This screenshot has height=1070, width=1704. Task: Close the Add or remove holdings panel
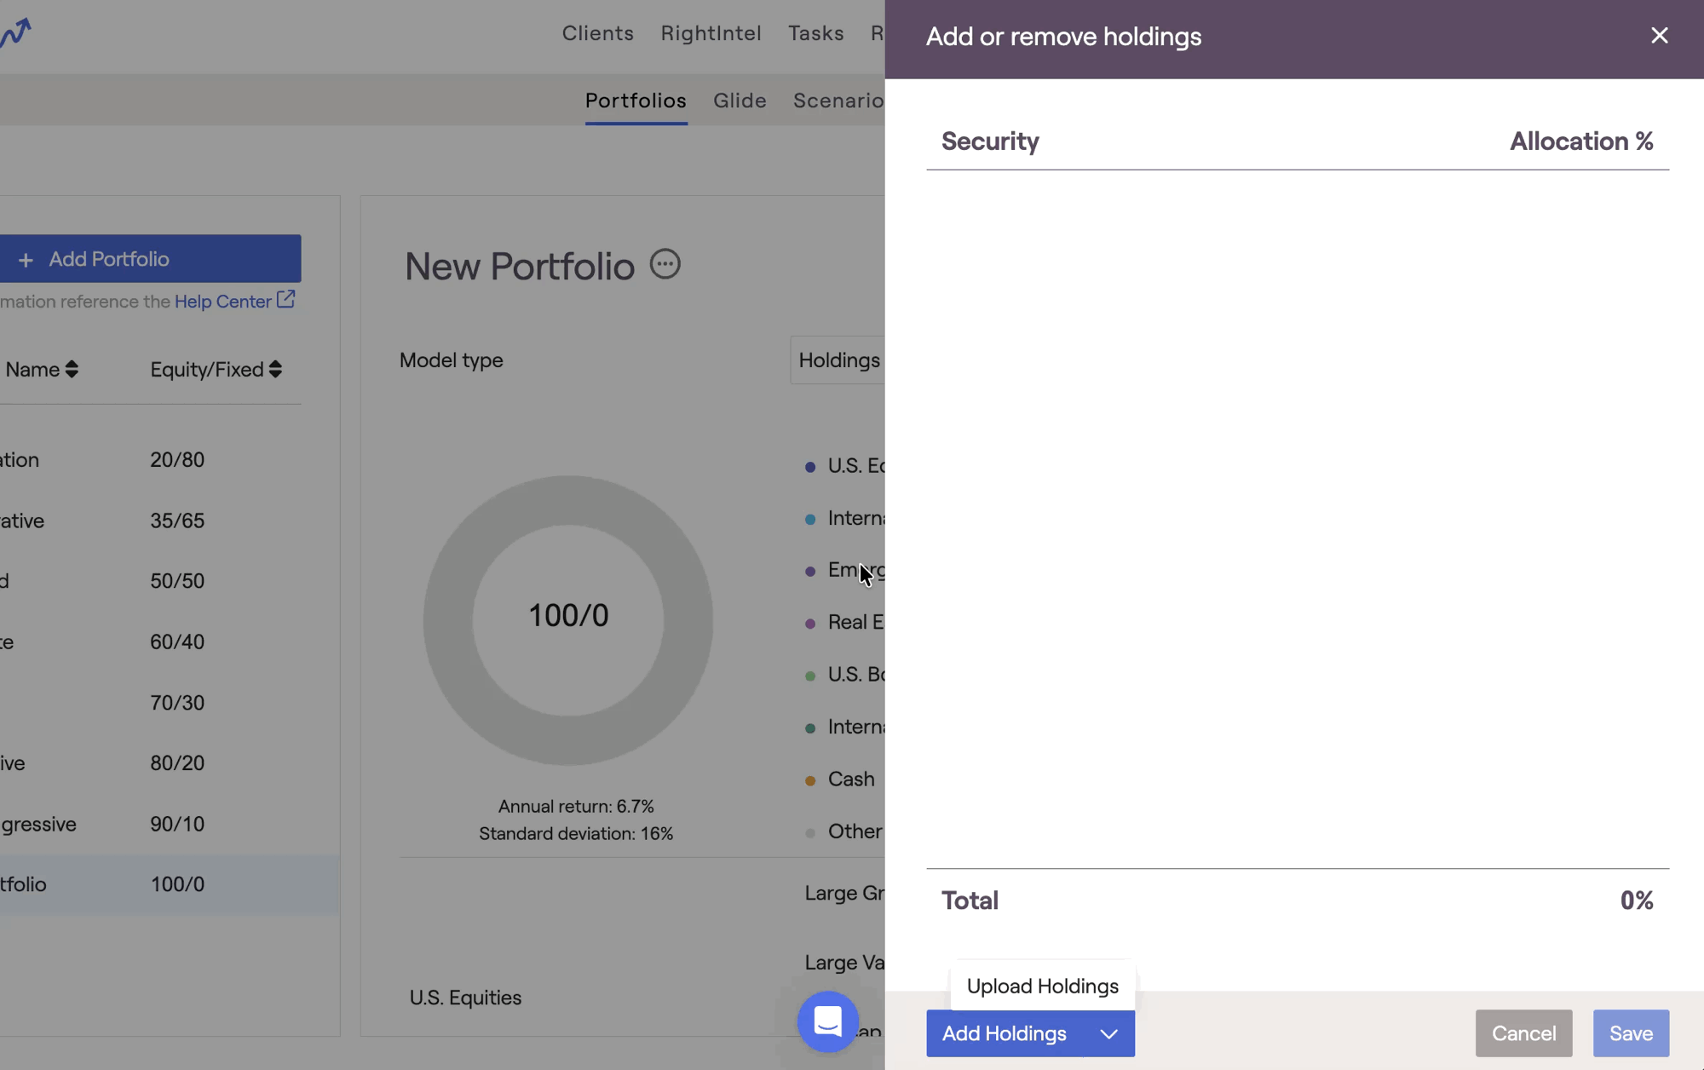pyautogui.click(x=1659, y=36)
